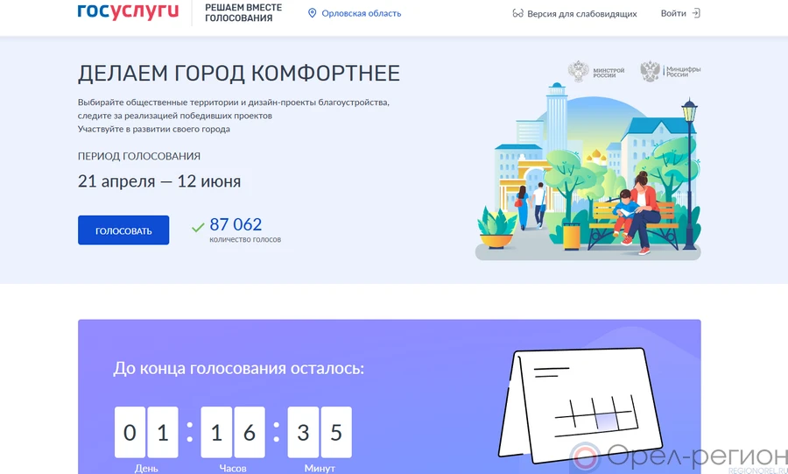This screenshot has height=474, width=788.
Task: Click the Войти login link
Action: pos(673,13)
